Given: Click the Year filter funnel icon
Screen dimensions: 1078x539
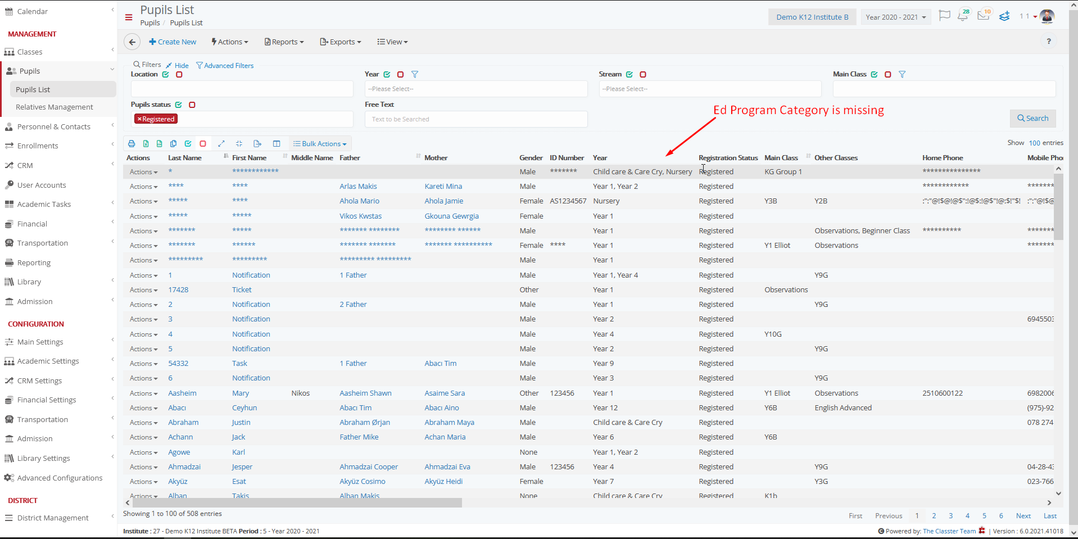Looking at the screenshot, I should click(415, 74).
